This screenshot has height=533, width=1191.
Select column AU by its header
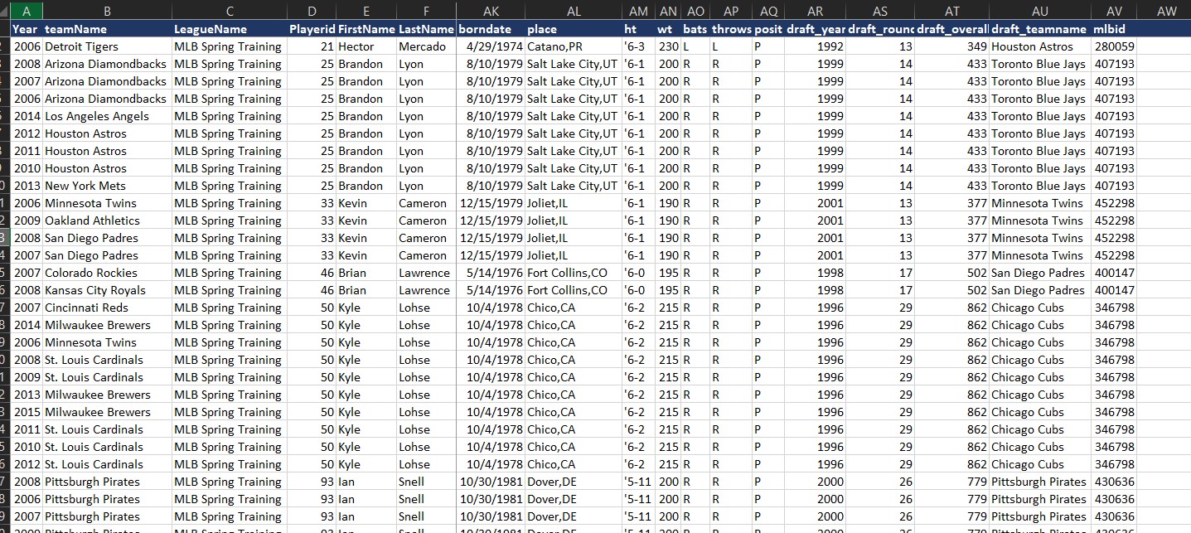[1039, 11]
